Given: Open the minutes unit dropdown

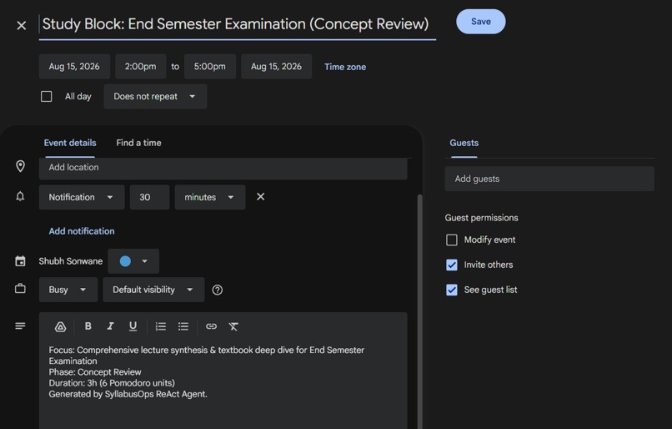Looking at the screenshot, I should click(x=210, y=197).
